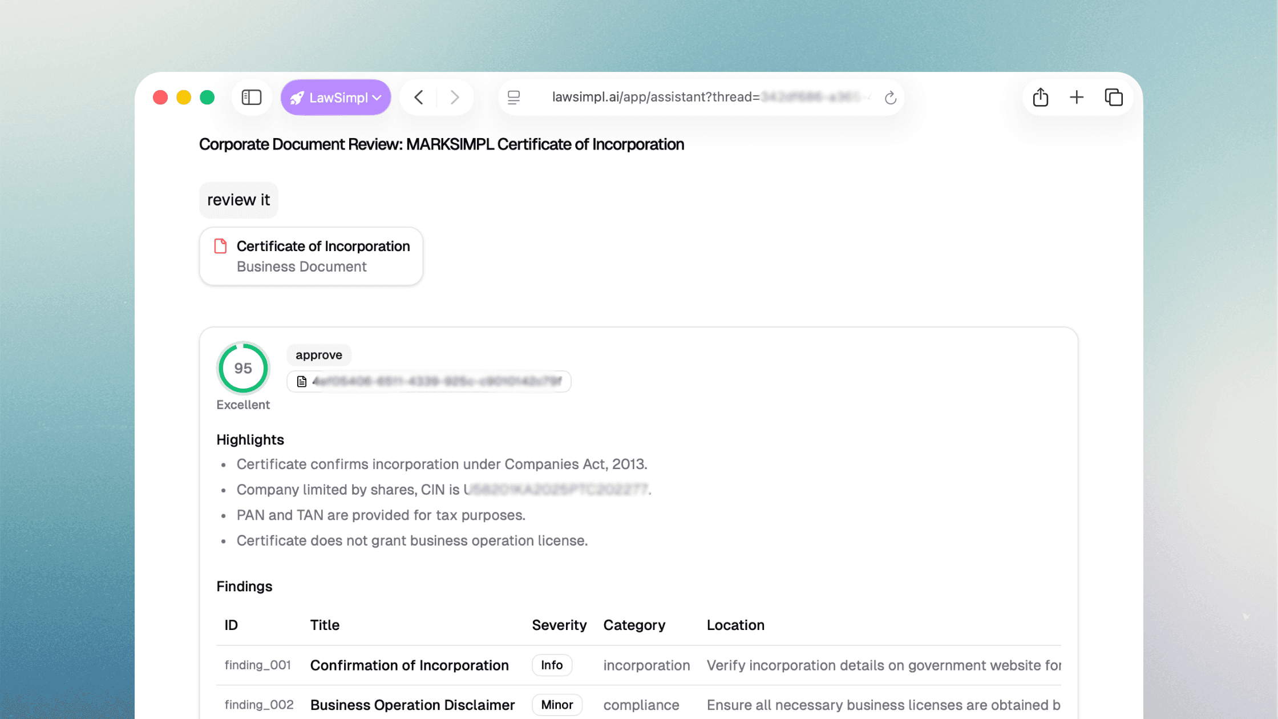This screenshot has height=719, width=1278.
Task: Select the Certificate of Incorporation file icon
Action: pos(220,246)
